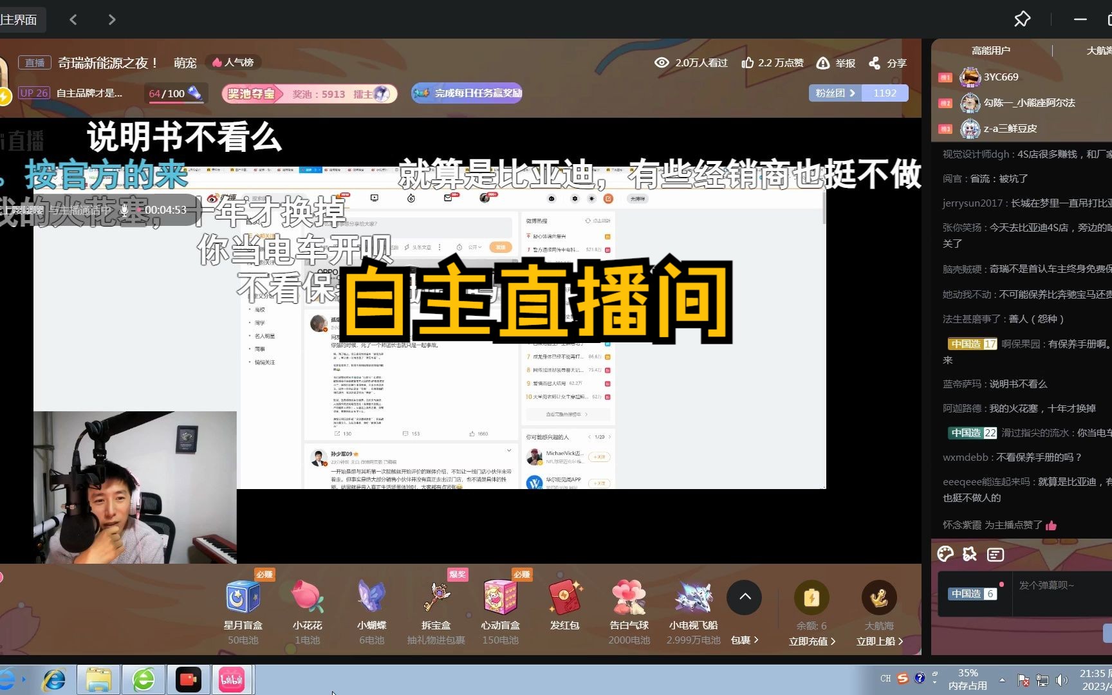Switch to the 高能用户 tab
The image size is (1112, 695).
(991, 51)
